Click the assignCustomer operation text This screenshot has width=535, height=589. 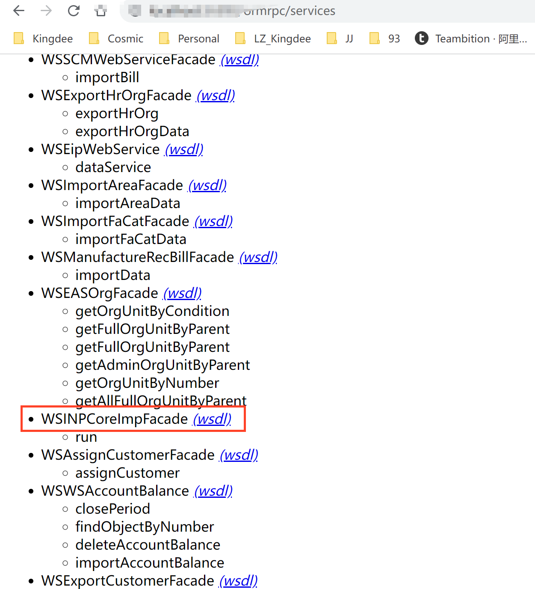[128, 473]
